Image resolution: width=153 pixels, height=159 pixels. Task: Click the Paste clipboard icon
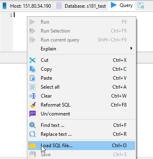[x=33, y=78]
